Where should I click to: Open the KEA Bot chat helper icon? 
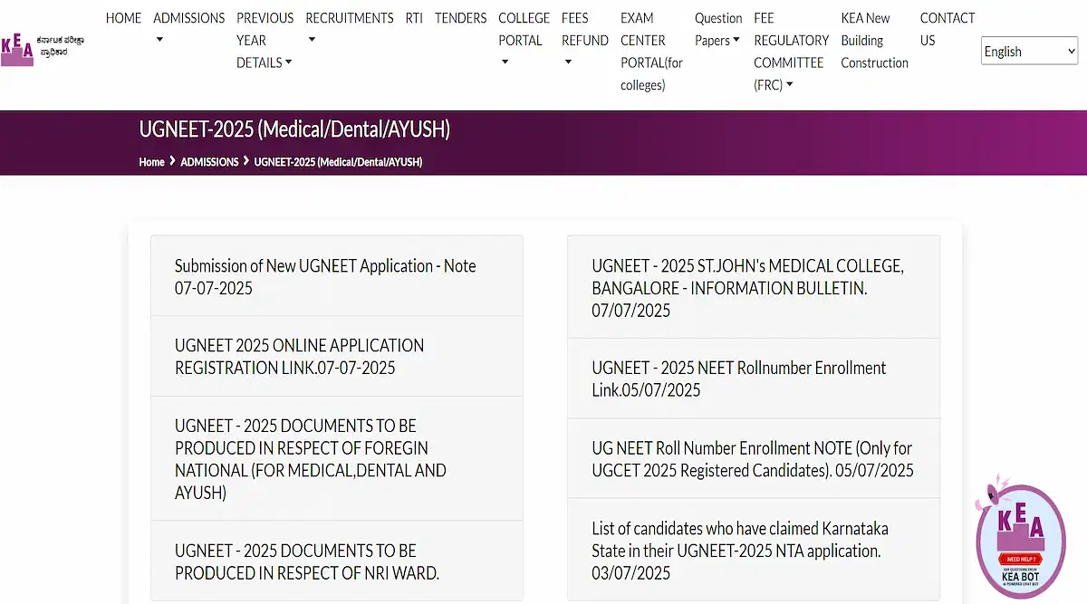(x=1021, y=541)
